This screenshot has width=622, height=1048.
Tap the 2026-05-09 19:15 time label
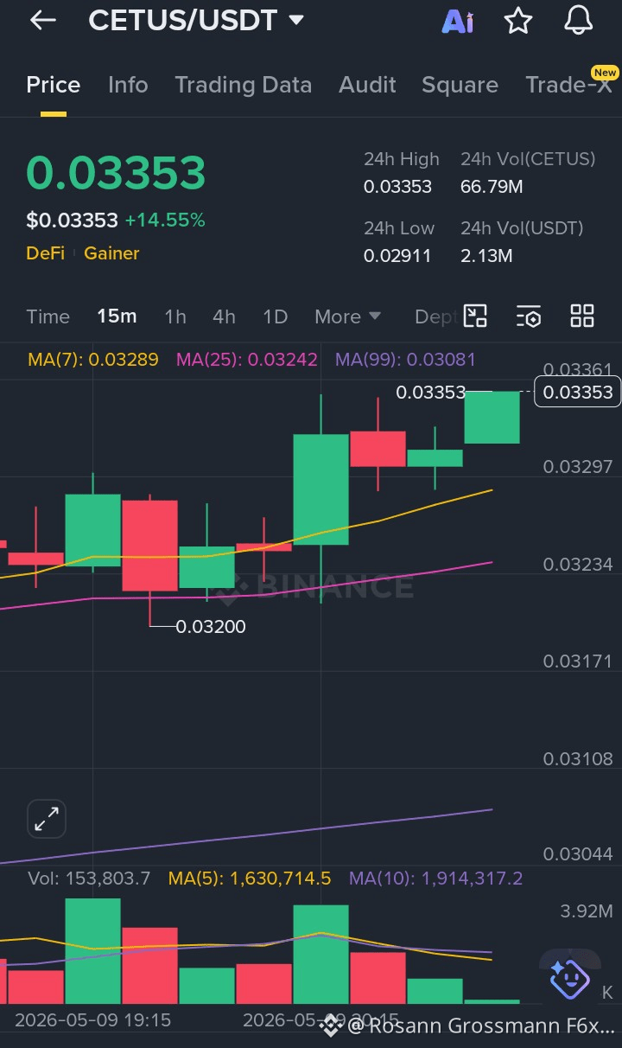click(x=92, y=1020)
